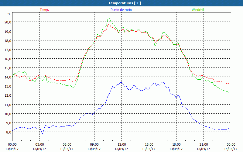
Task: Select the green 'Windchill' legend label
Action: coord(198,10)
